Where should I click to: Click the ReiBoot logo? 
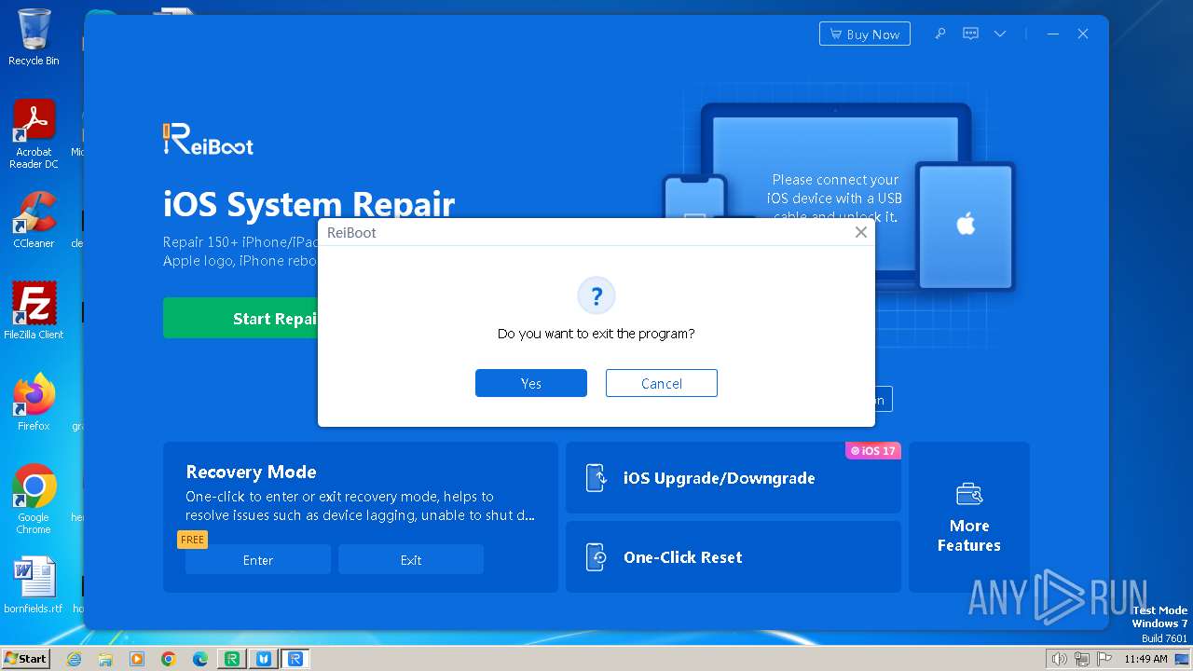(x=208, y=140)
